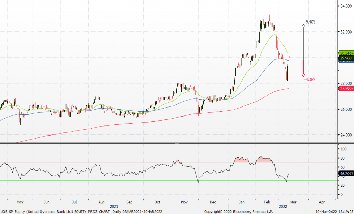Click the 28.000 price axis label
354x214 pixels.
(x=346, y=84)
